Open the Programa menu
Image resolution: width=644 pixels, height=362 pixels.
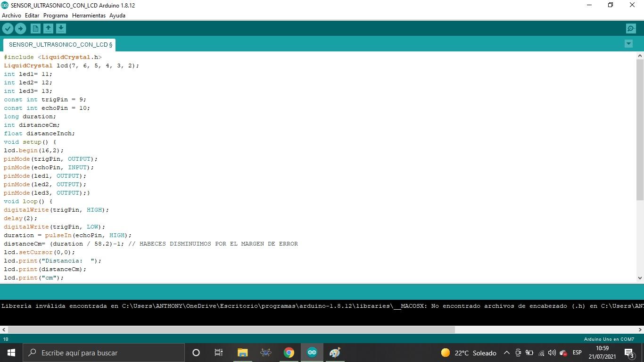click(56, 16)
